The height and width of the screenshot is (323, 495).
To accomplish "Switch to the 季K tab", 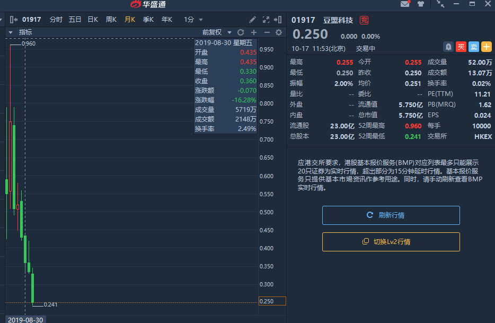I will tap(148, 20).
